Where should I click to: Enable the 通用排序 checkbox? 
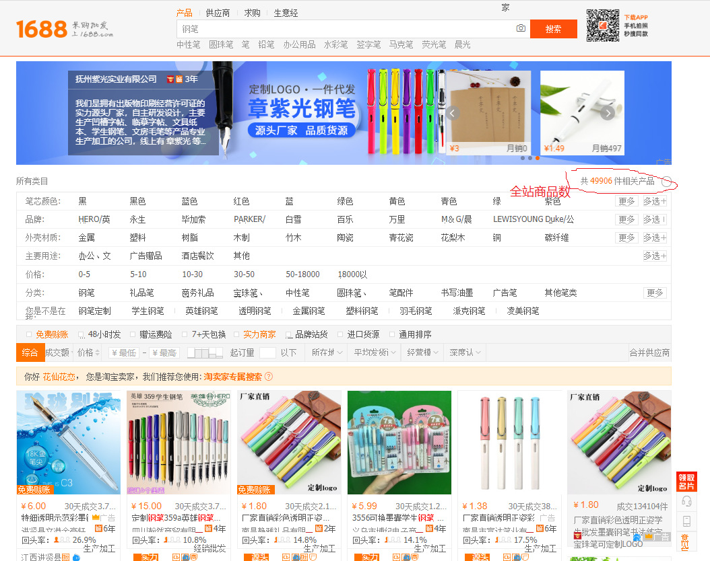tap(392, 334)
